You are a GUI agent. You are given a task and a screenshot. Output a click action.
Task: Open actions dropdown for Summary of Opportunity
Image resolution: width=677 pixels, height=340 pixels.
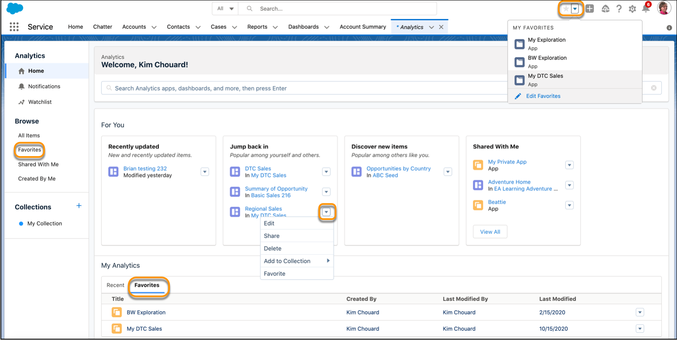pos(326,192)
